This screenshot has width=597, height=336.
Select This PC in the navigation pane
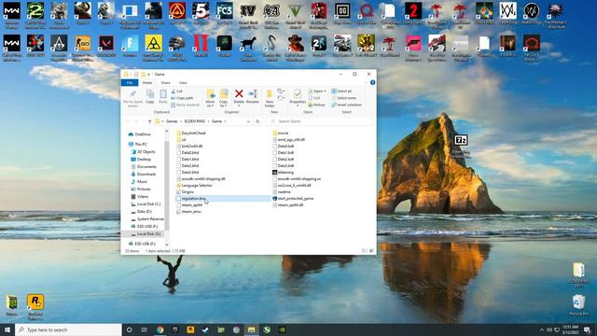point(138,144)
